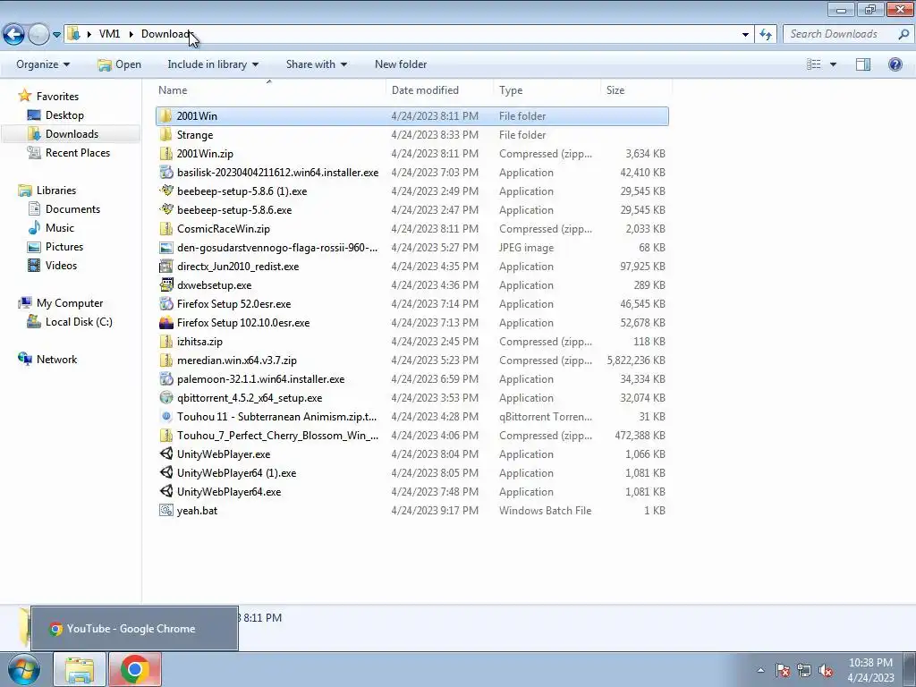Viewport: 916px width, 687px height.
Task: Select My Computer in navigation pane
Action: (x=70, y=303)
